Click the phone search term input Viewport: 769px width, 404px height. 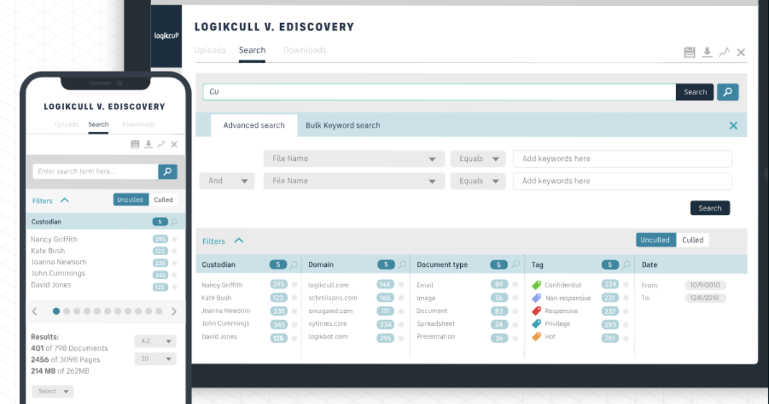click(x=95, y=171)
